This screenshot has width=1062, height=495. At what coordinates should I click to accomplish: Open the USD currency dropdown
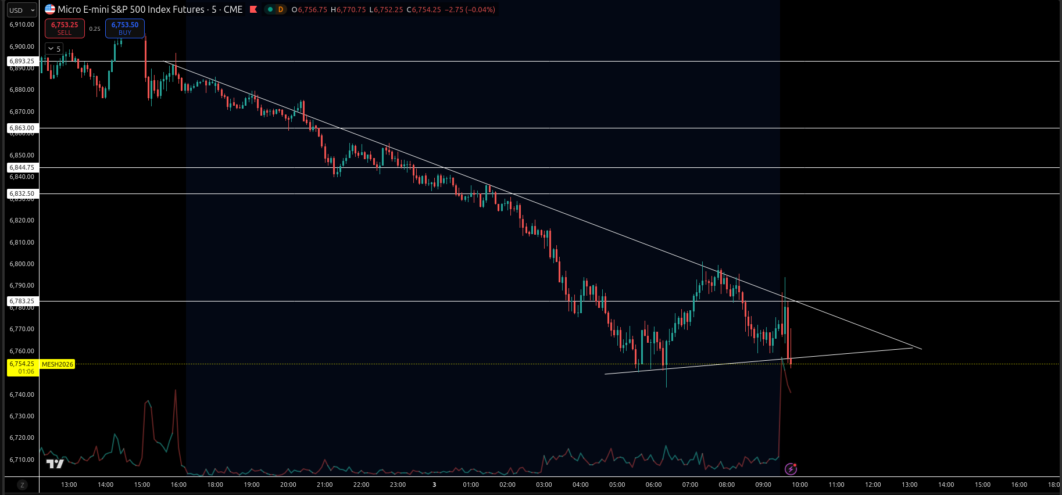coord(22,10)
